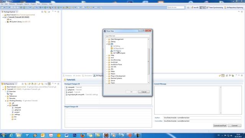This screenshot has width=245, height=138.
Task: Switch to the Problems tab
Action: coord(67,76)
